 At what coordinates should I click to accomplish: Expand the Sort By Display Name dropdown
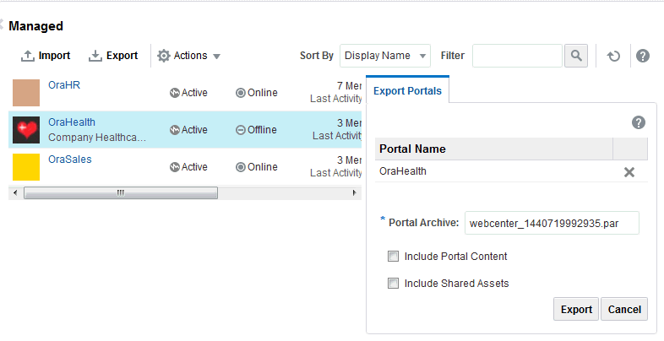(x=385, y=56)
